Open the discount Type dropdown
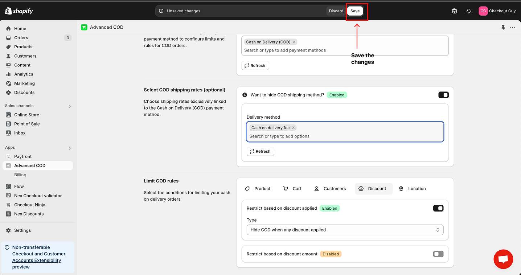 pyautogui.click(x=345, y=230)
